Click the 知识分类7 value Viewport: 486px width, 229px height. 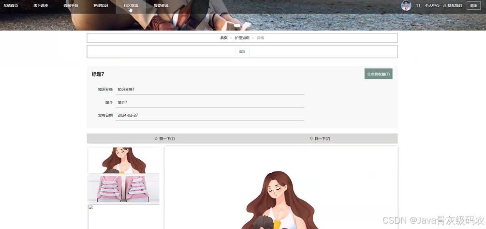click(x=126, y=90)
